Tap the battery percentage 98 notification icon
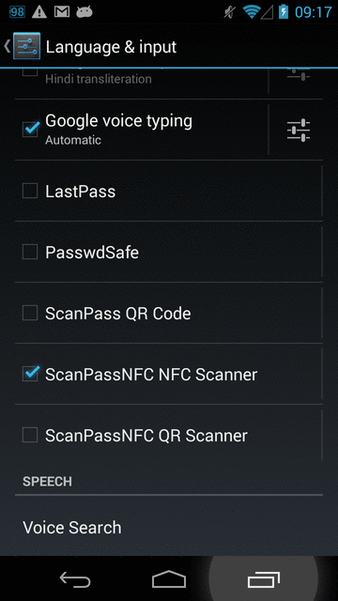Viewport: 338px width, 601px height. tap(17, 12)
